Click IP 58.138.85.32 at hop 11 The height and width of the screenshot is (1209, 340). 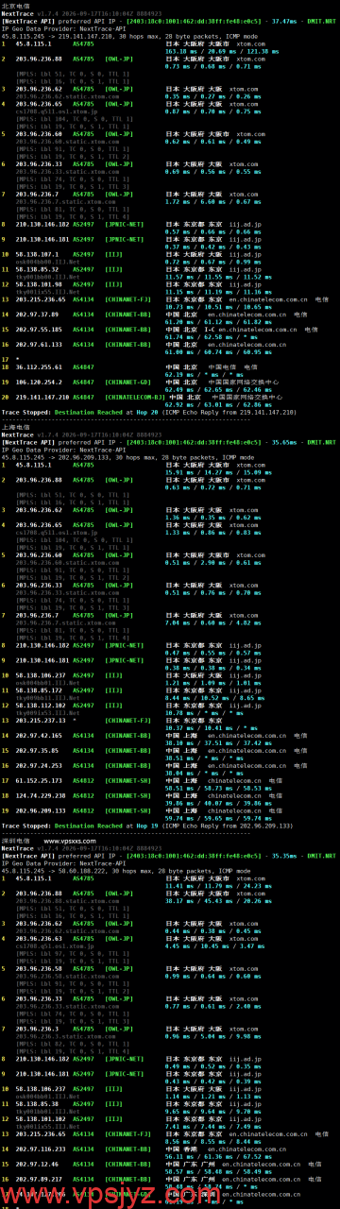36,269
